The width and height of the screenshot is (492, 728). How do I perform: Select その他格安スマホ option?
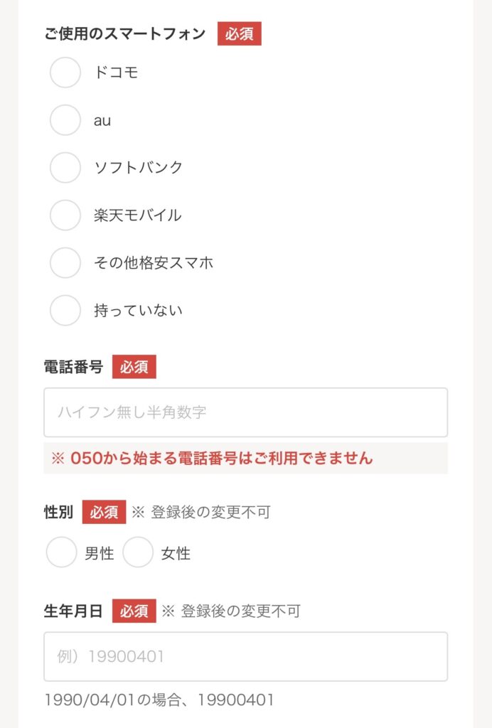tap(65, 263)
